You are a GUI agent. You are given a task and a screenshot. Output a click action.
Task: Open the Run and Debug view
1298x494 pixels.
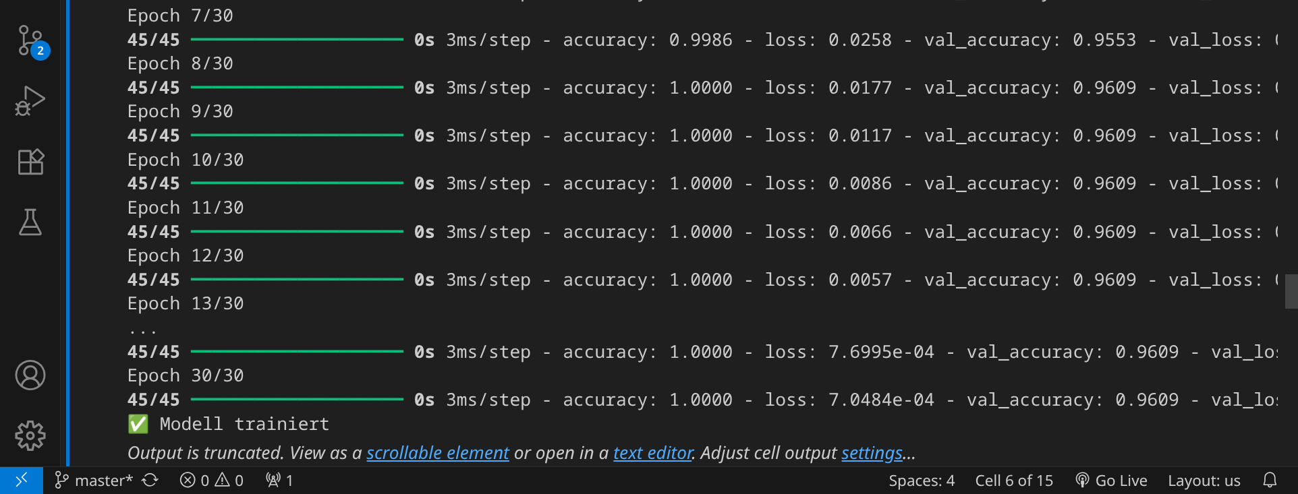coord(30,101)
